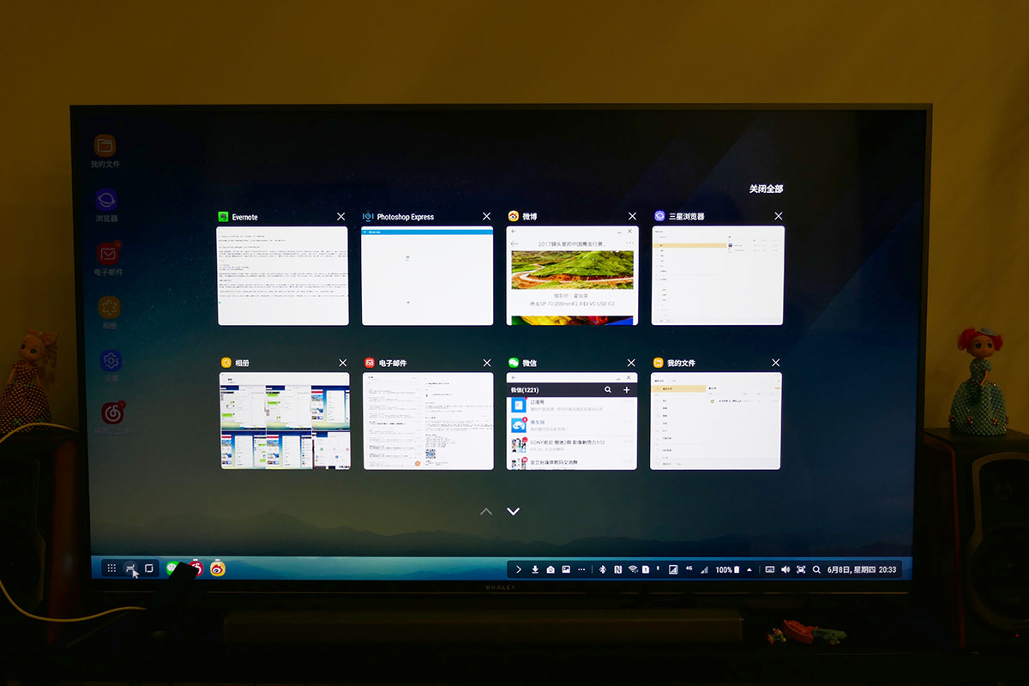Screen dimensions: 1029x686
Task: Click the search magnifier in the taskbar
Action: click(816, 569)
